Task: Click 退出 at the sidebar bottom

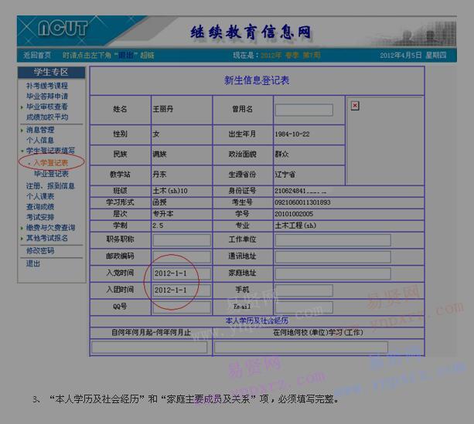Action: 33,263
